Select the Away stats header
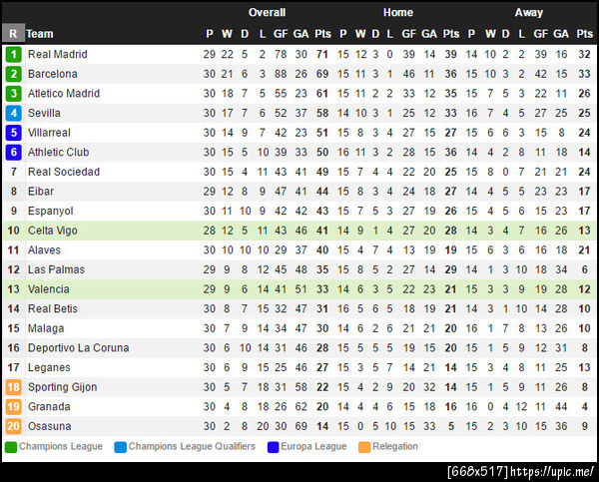Viewport: 599px width, 482px height. 529,13
